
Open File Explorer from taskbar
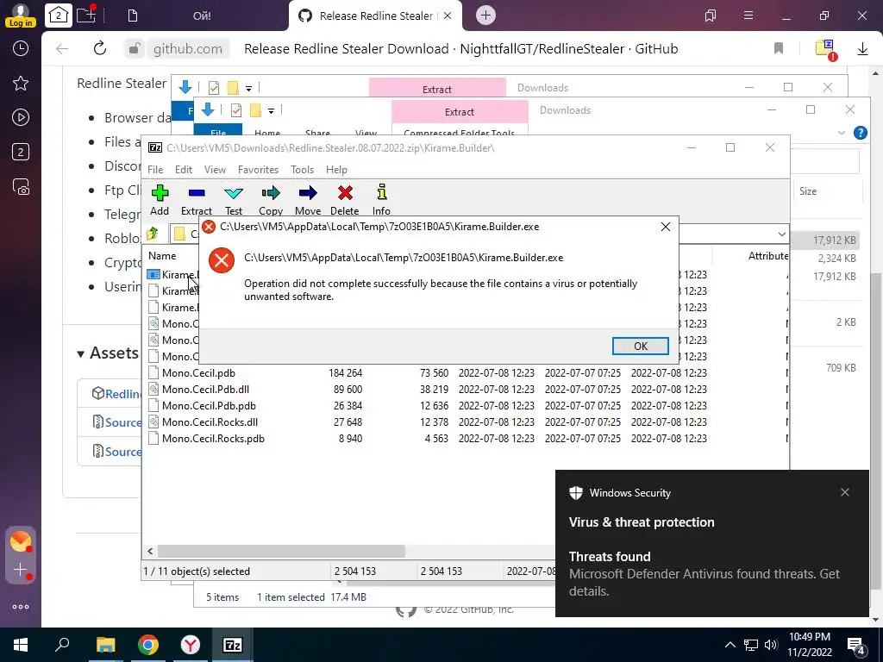coord(105,645)
